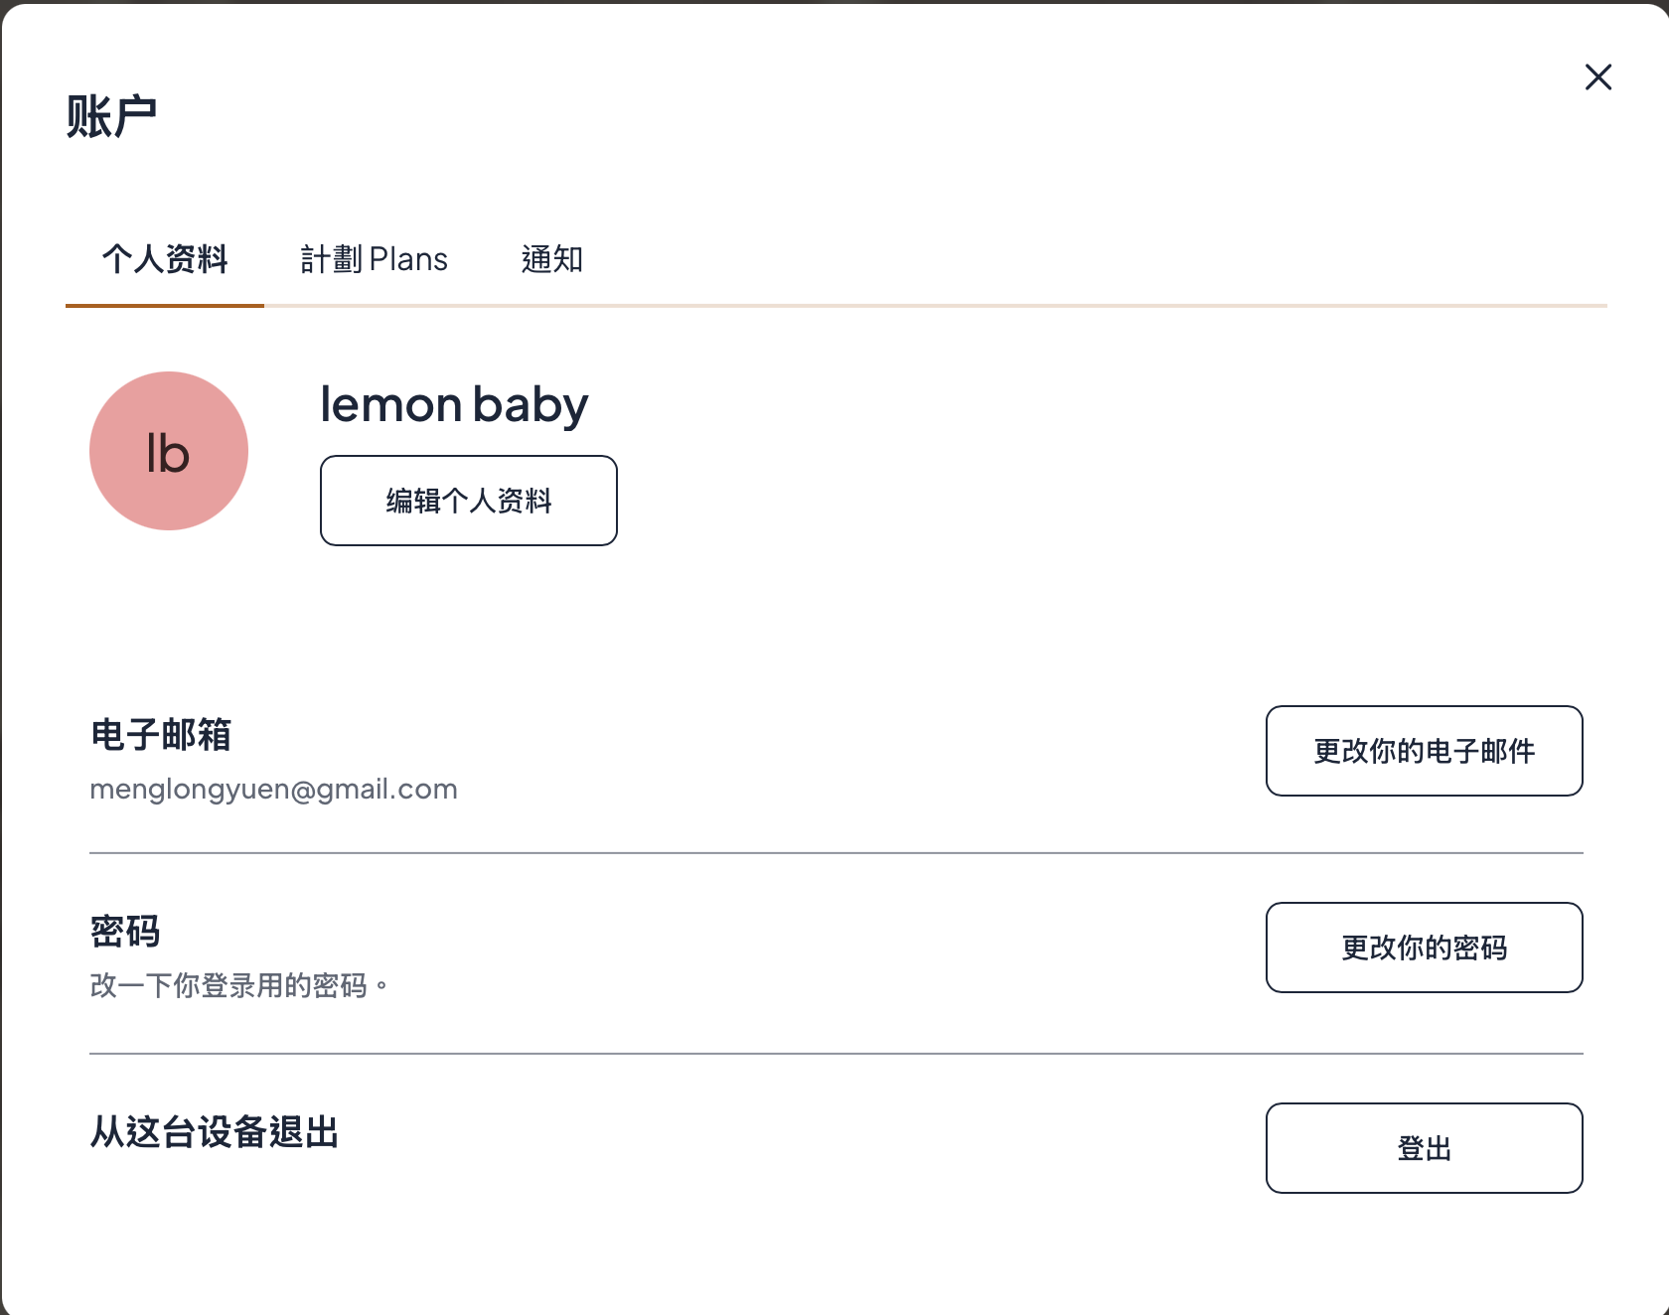Go to the 通知 tab

coord(552,259)
